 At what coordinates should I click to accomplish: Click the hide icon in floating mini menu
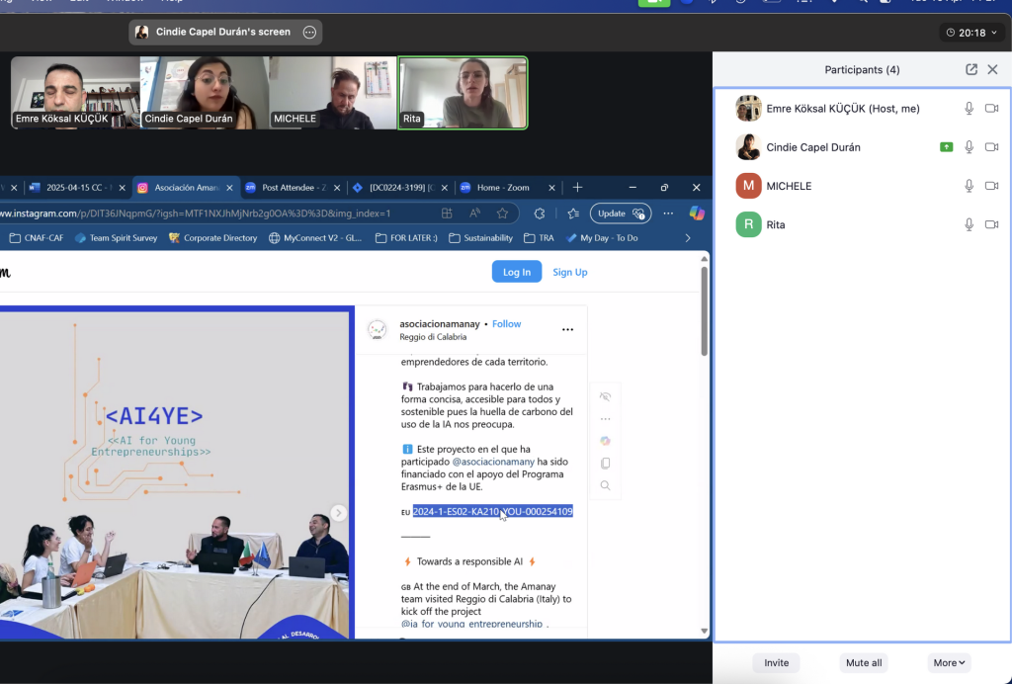(x=605, y=396)
